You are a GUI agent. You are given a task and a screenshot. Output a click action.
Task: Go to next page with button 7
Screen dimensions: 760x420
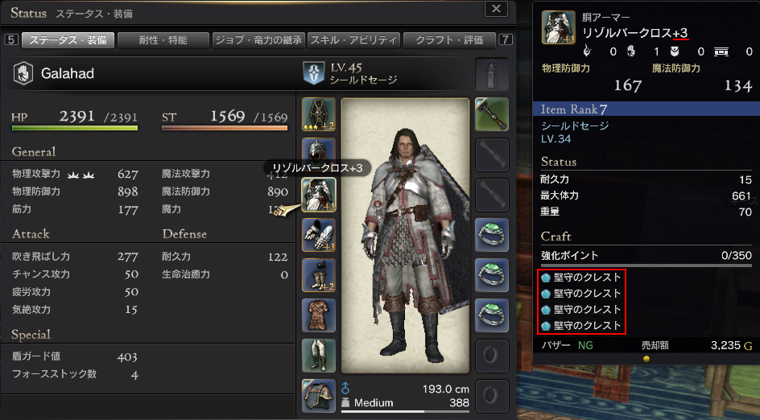click(505, 39)
